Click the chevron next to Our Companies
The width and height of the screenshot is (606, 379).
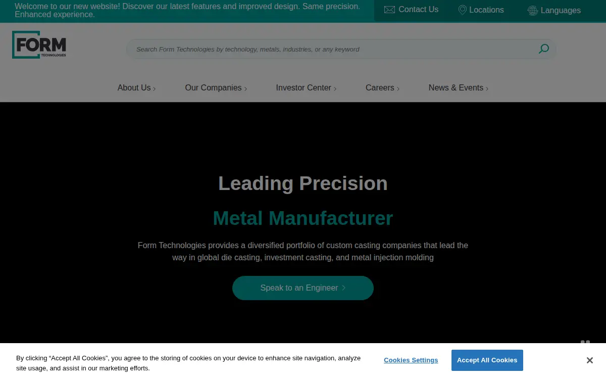click(x=245, y=89)
